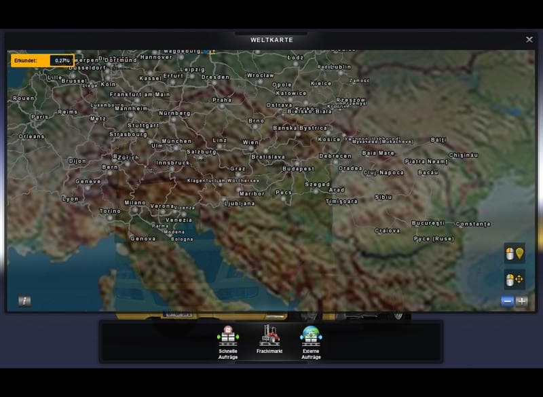Select the city Wien
Viewport: 543px width, 397px height.
(250, 143)
